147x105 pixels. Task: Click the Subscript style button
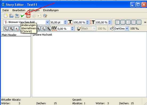17,29
